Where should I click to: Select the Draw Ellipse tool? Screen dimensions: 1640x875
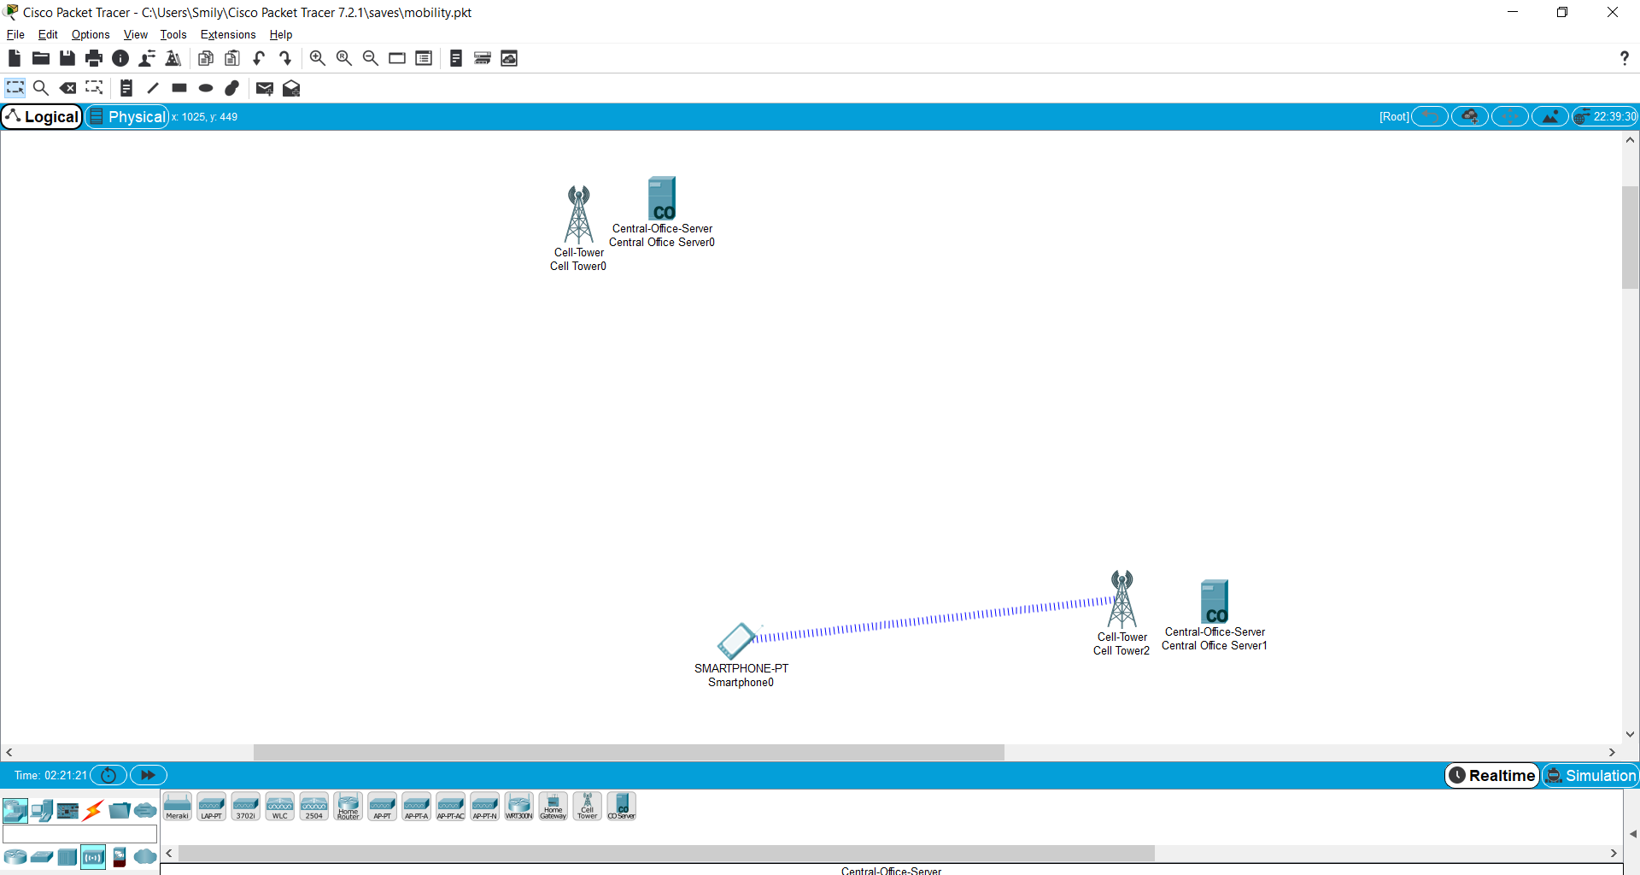click(x=206, y=88)
